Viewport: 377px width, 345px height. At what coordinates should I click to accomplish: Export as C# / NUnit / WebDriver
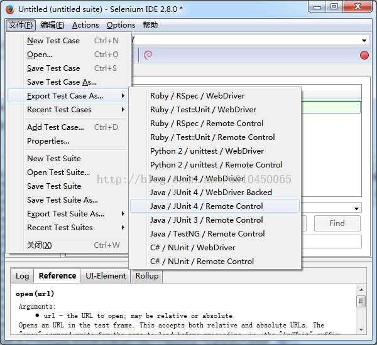click(x=215, y=248)
